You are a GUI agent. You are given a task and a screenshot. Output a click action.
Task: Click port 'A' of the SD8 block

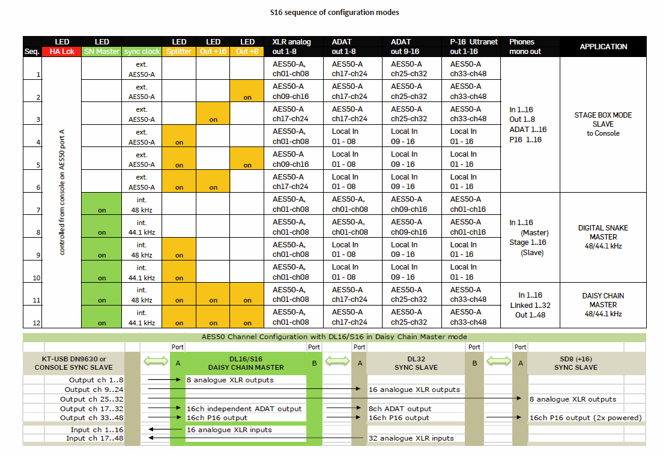point(520,363)
